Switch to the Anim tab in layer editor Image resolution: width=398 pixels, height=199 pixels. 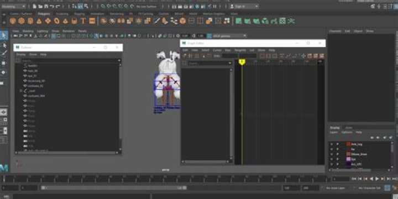[349, 128]
